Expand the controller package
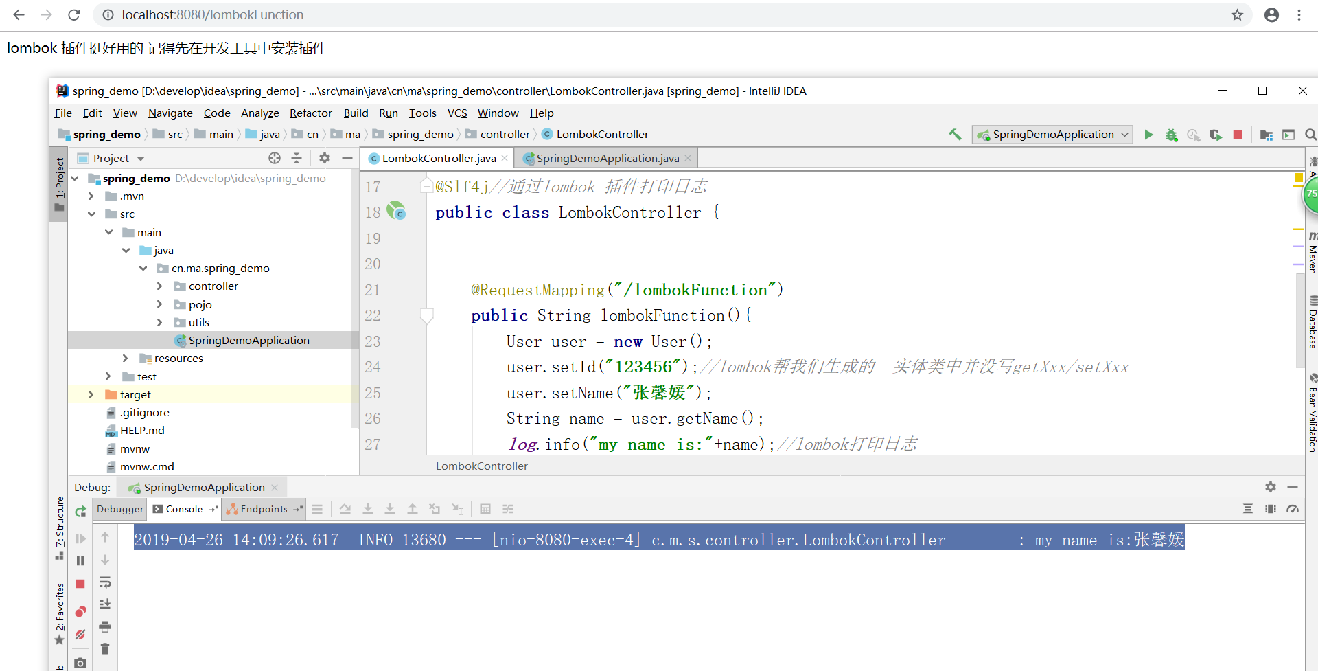 tap(160, 286)
